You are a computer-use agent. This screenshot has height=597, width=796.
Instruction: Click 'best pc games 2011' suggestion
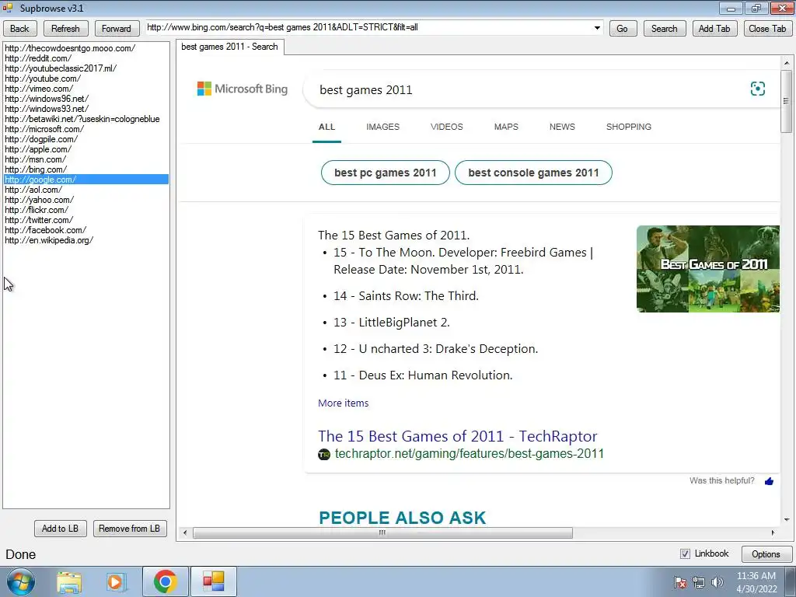pyautogui.click(x=386, y=173)
